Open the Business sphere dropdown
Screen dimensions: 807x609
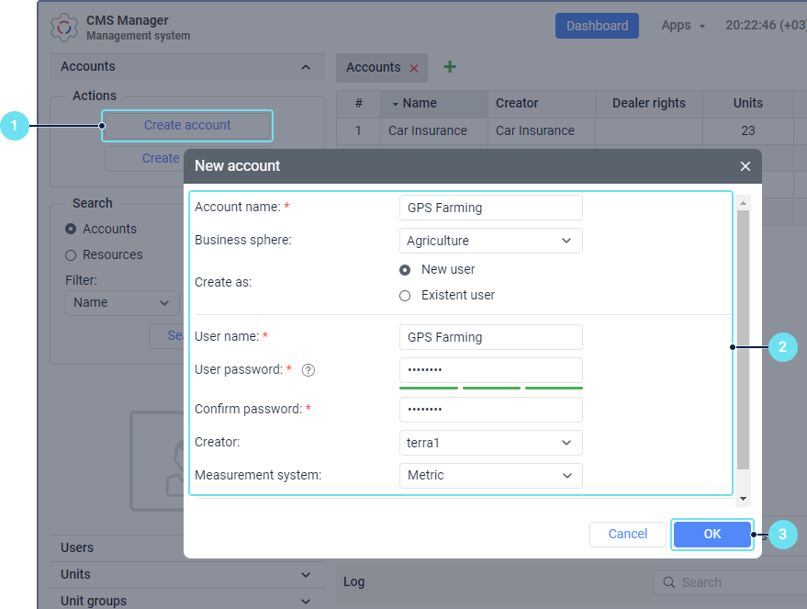tap(491, 241)
